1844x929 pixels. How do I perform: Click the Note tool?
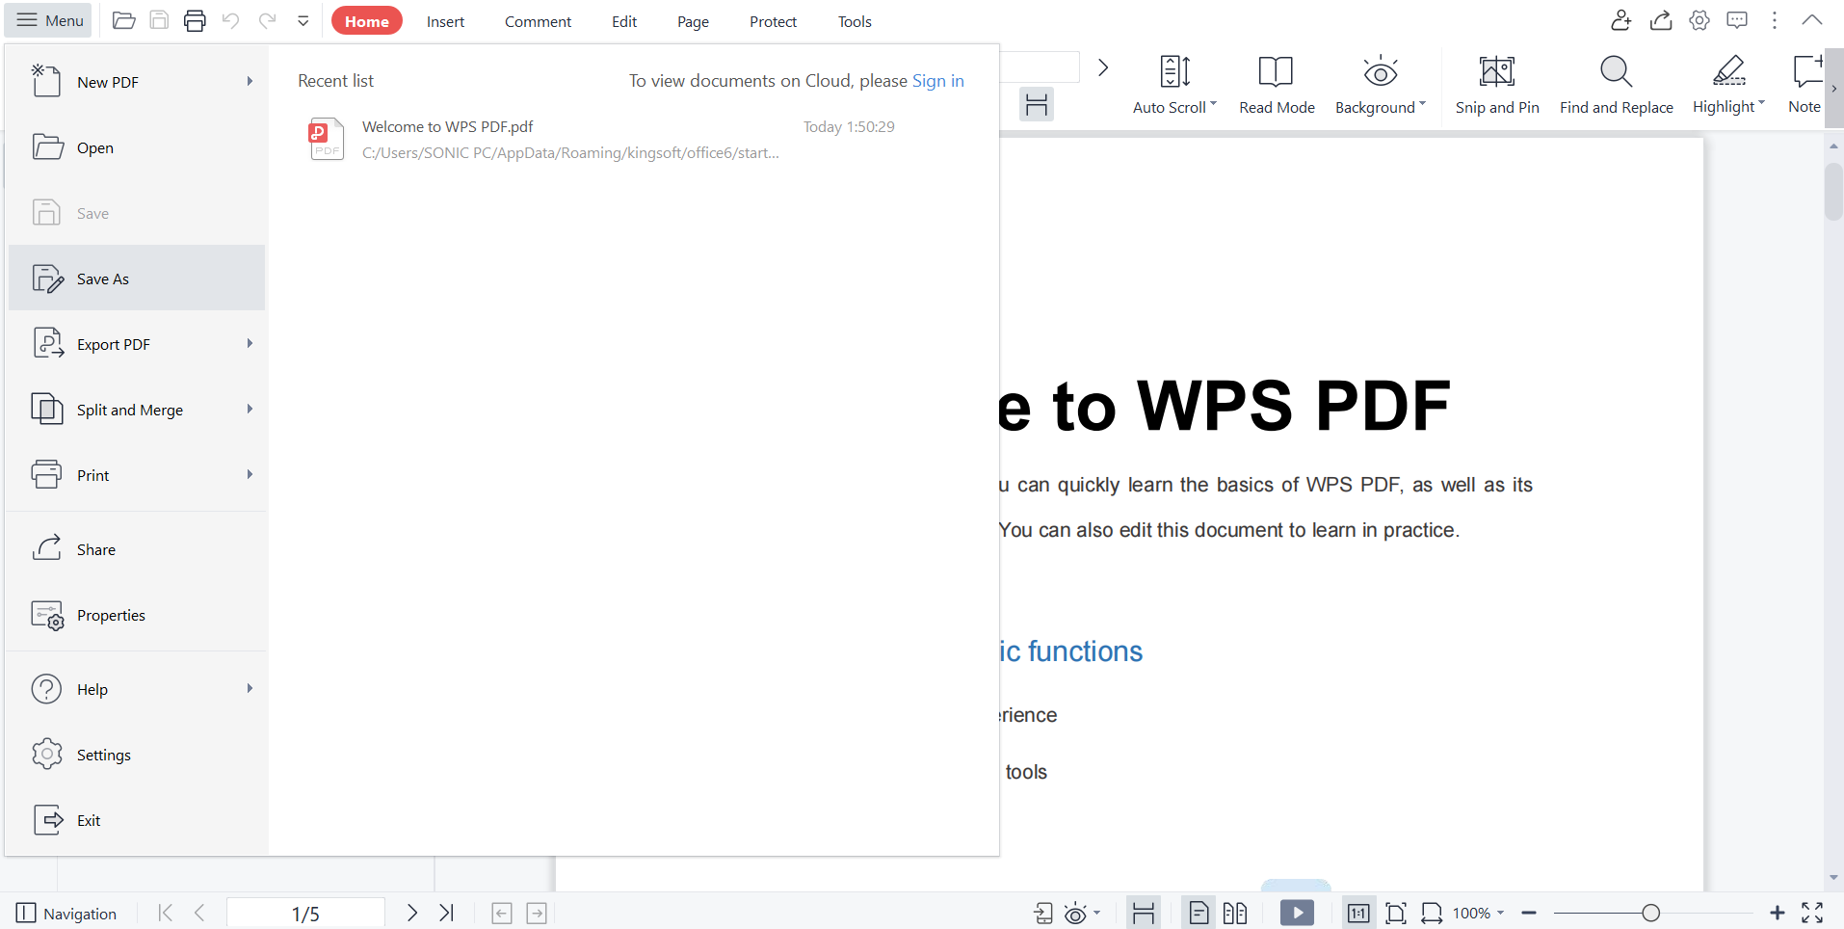1804,84
